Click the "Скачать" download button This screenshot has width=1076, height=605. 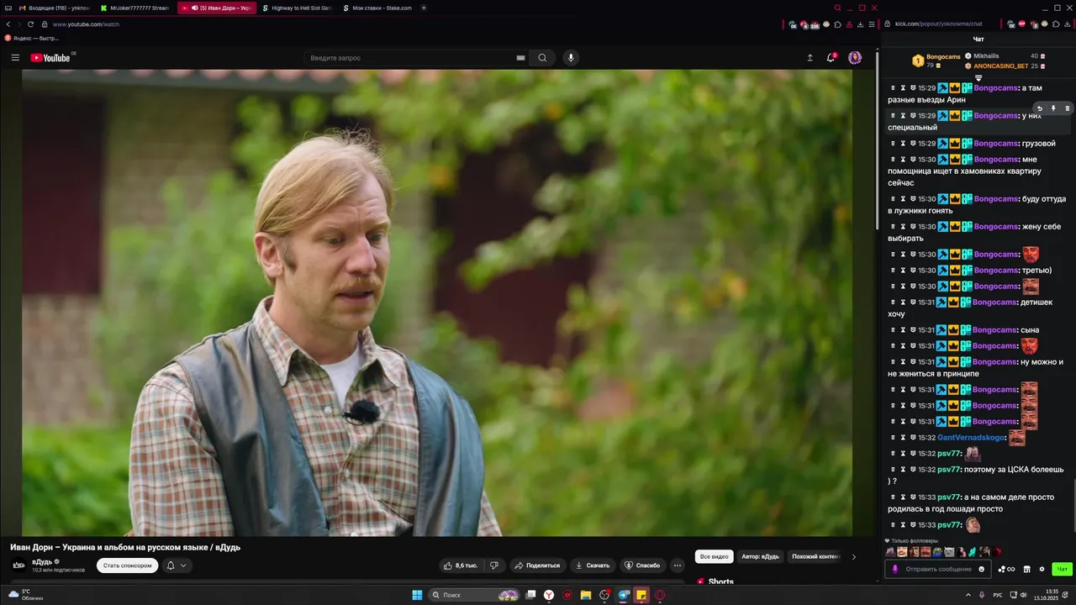pyautogui.click(x=593, y=566)
